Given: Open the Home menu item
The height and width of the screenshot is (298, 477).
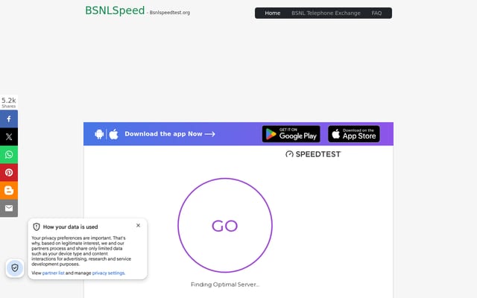Looking at the screenshot, I should tap(273, 13).
